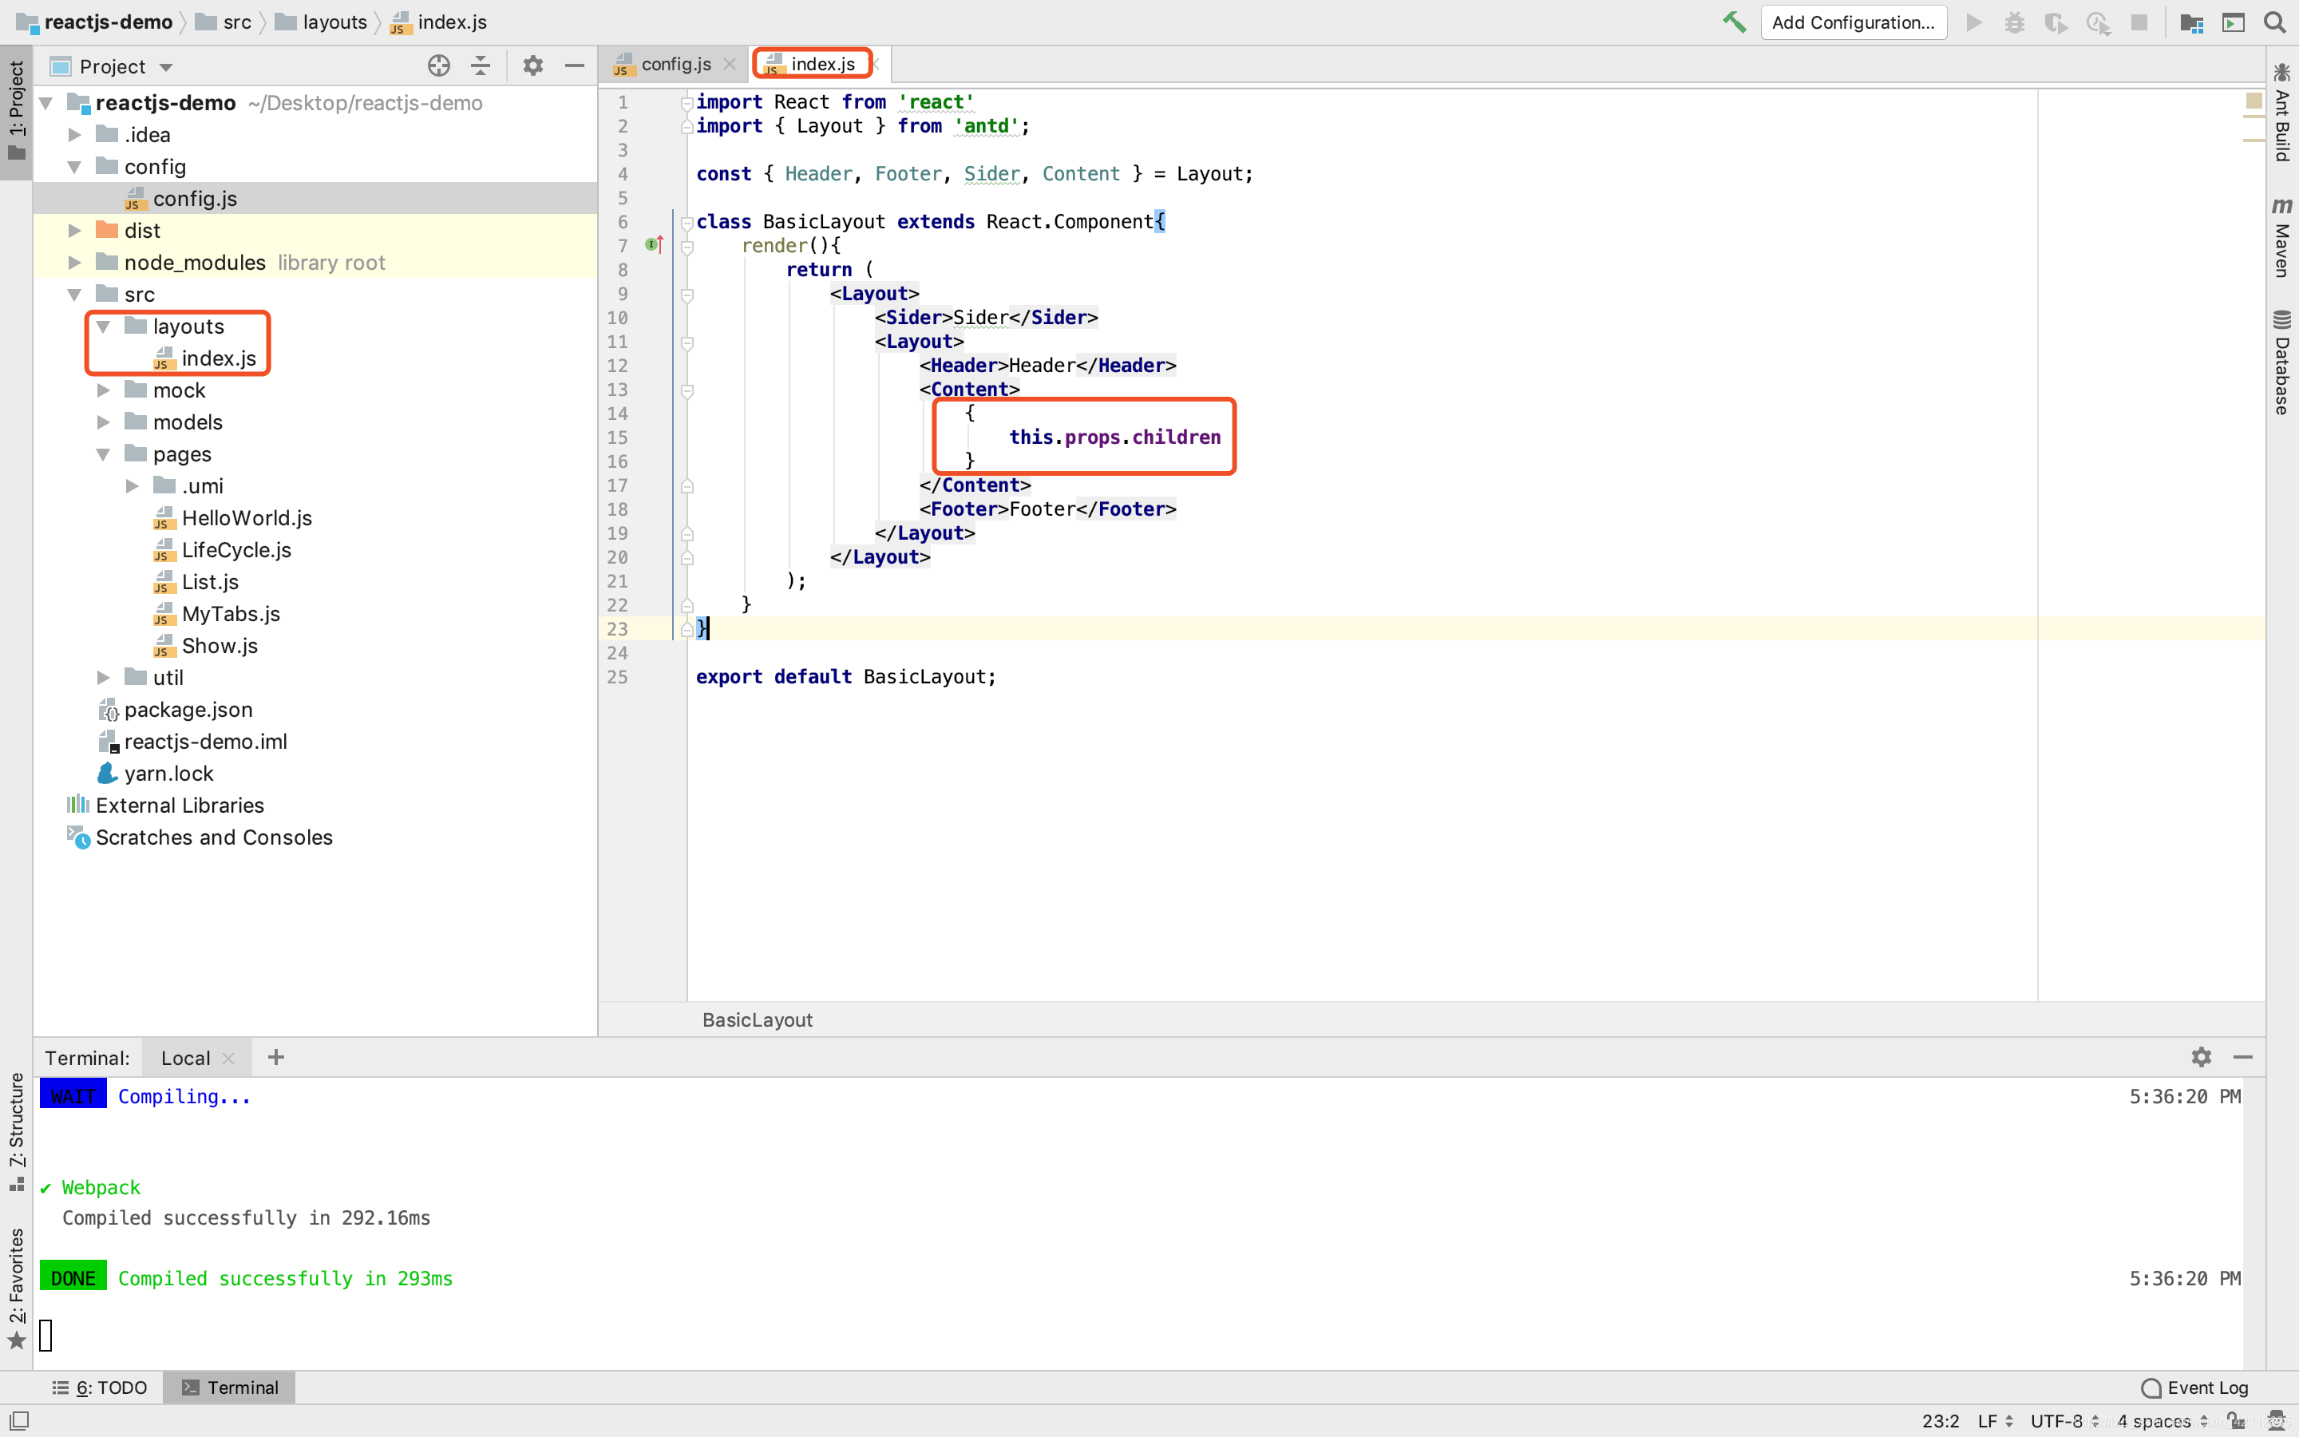The height and width of the screenshot is (1437, 2299).
Task: Click the code inspection indicator at top right
Action: coord(2253,100)
